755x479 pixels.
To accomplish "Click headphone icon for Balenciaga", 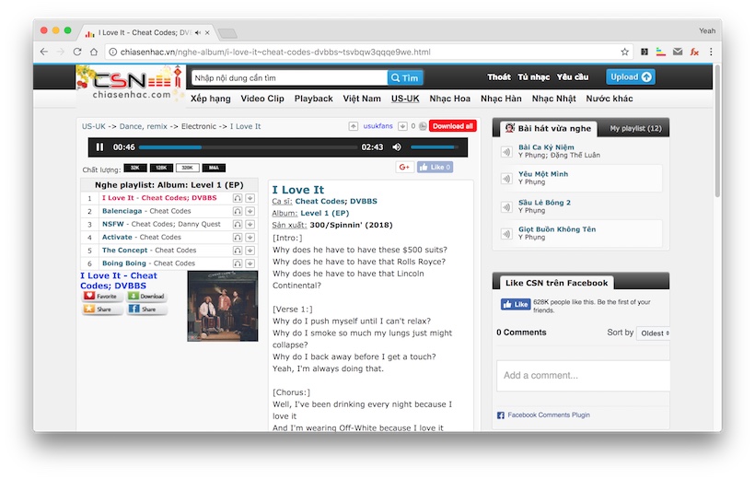I will point(238,211).
